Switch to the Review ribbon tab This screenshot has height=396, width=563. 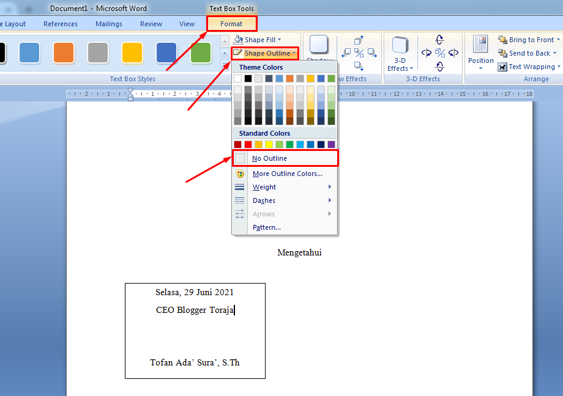pyautogui.click(x=151, y=24)
